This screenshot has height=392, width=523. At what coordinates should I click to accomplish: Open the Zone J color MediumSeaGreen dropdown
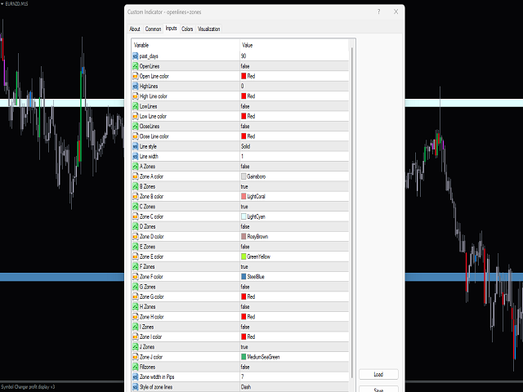pyautogui.click(x=294, y=357)
